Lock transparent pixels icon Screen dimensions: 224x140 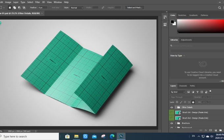pyautogui.click(x=177, y=102)
